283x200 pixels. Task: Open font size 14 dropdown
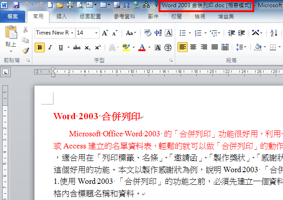97,33
